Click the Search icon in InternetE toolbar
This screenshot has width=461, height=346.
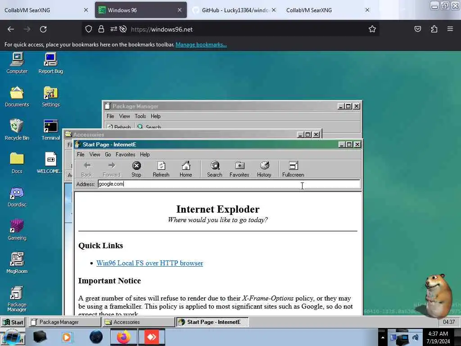pyautogui.click(x=215, y=169)
